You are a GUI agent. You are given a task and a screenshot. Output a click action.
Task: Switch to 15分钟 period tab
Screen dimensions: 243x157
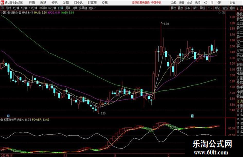33,8
